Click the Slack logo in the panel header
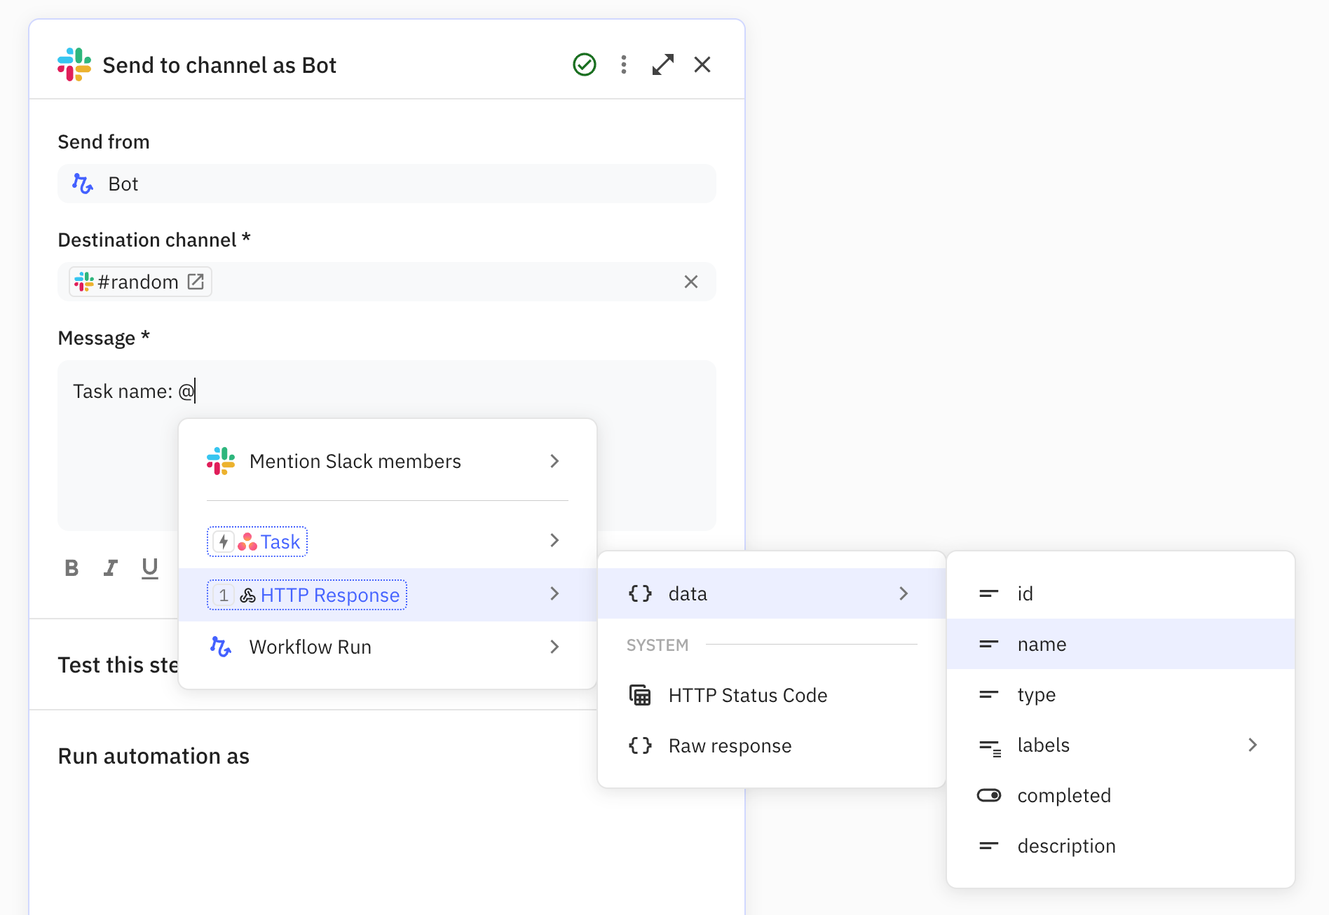 (74, 64)
